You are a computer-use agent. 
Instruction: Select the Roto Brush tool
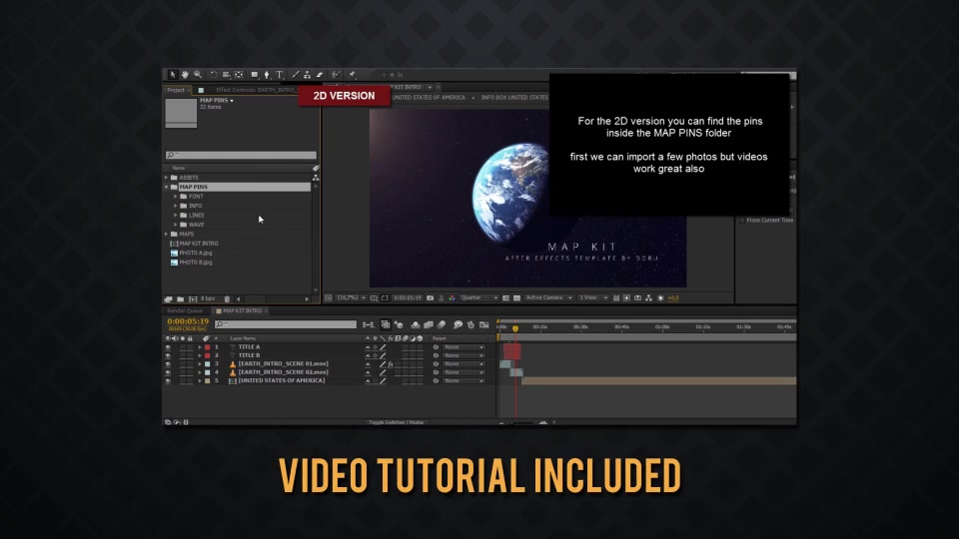click(336, 75)
